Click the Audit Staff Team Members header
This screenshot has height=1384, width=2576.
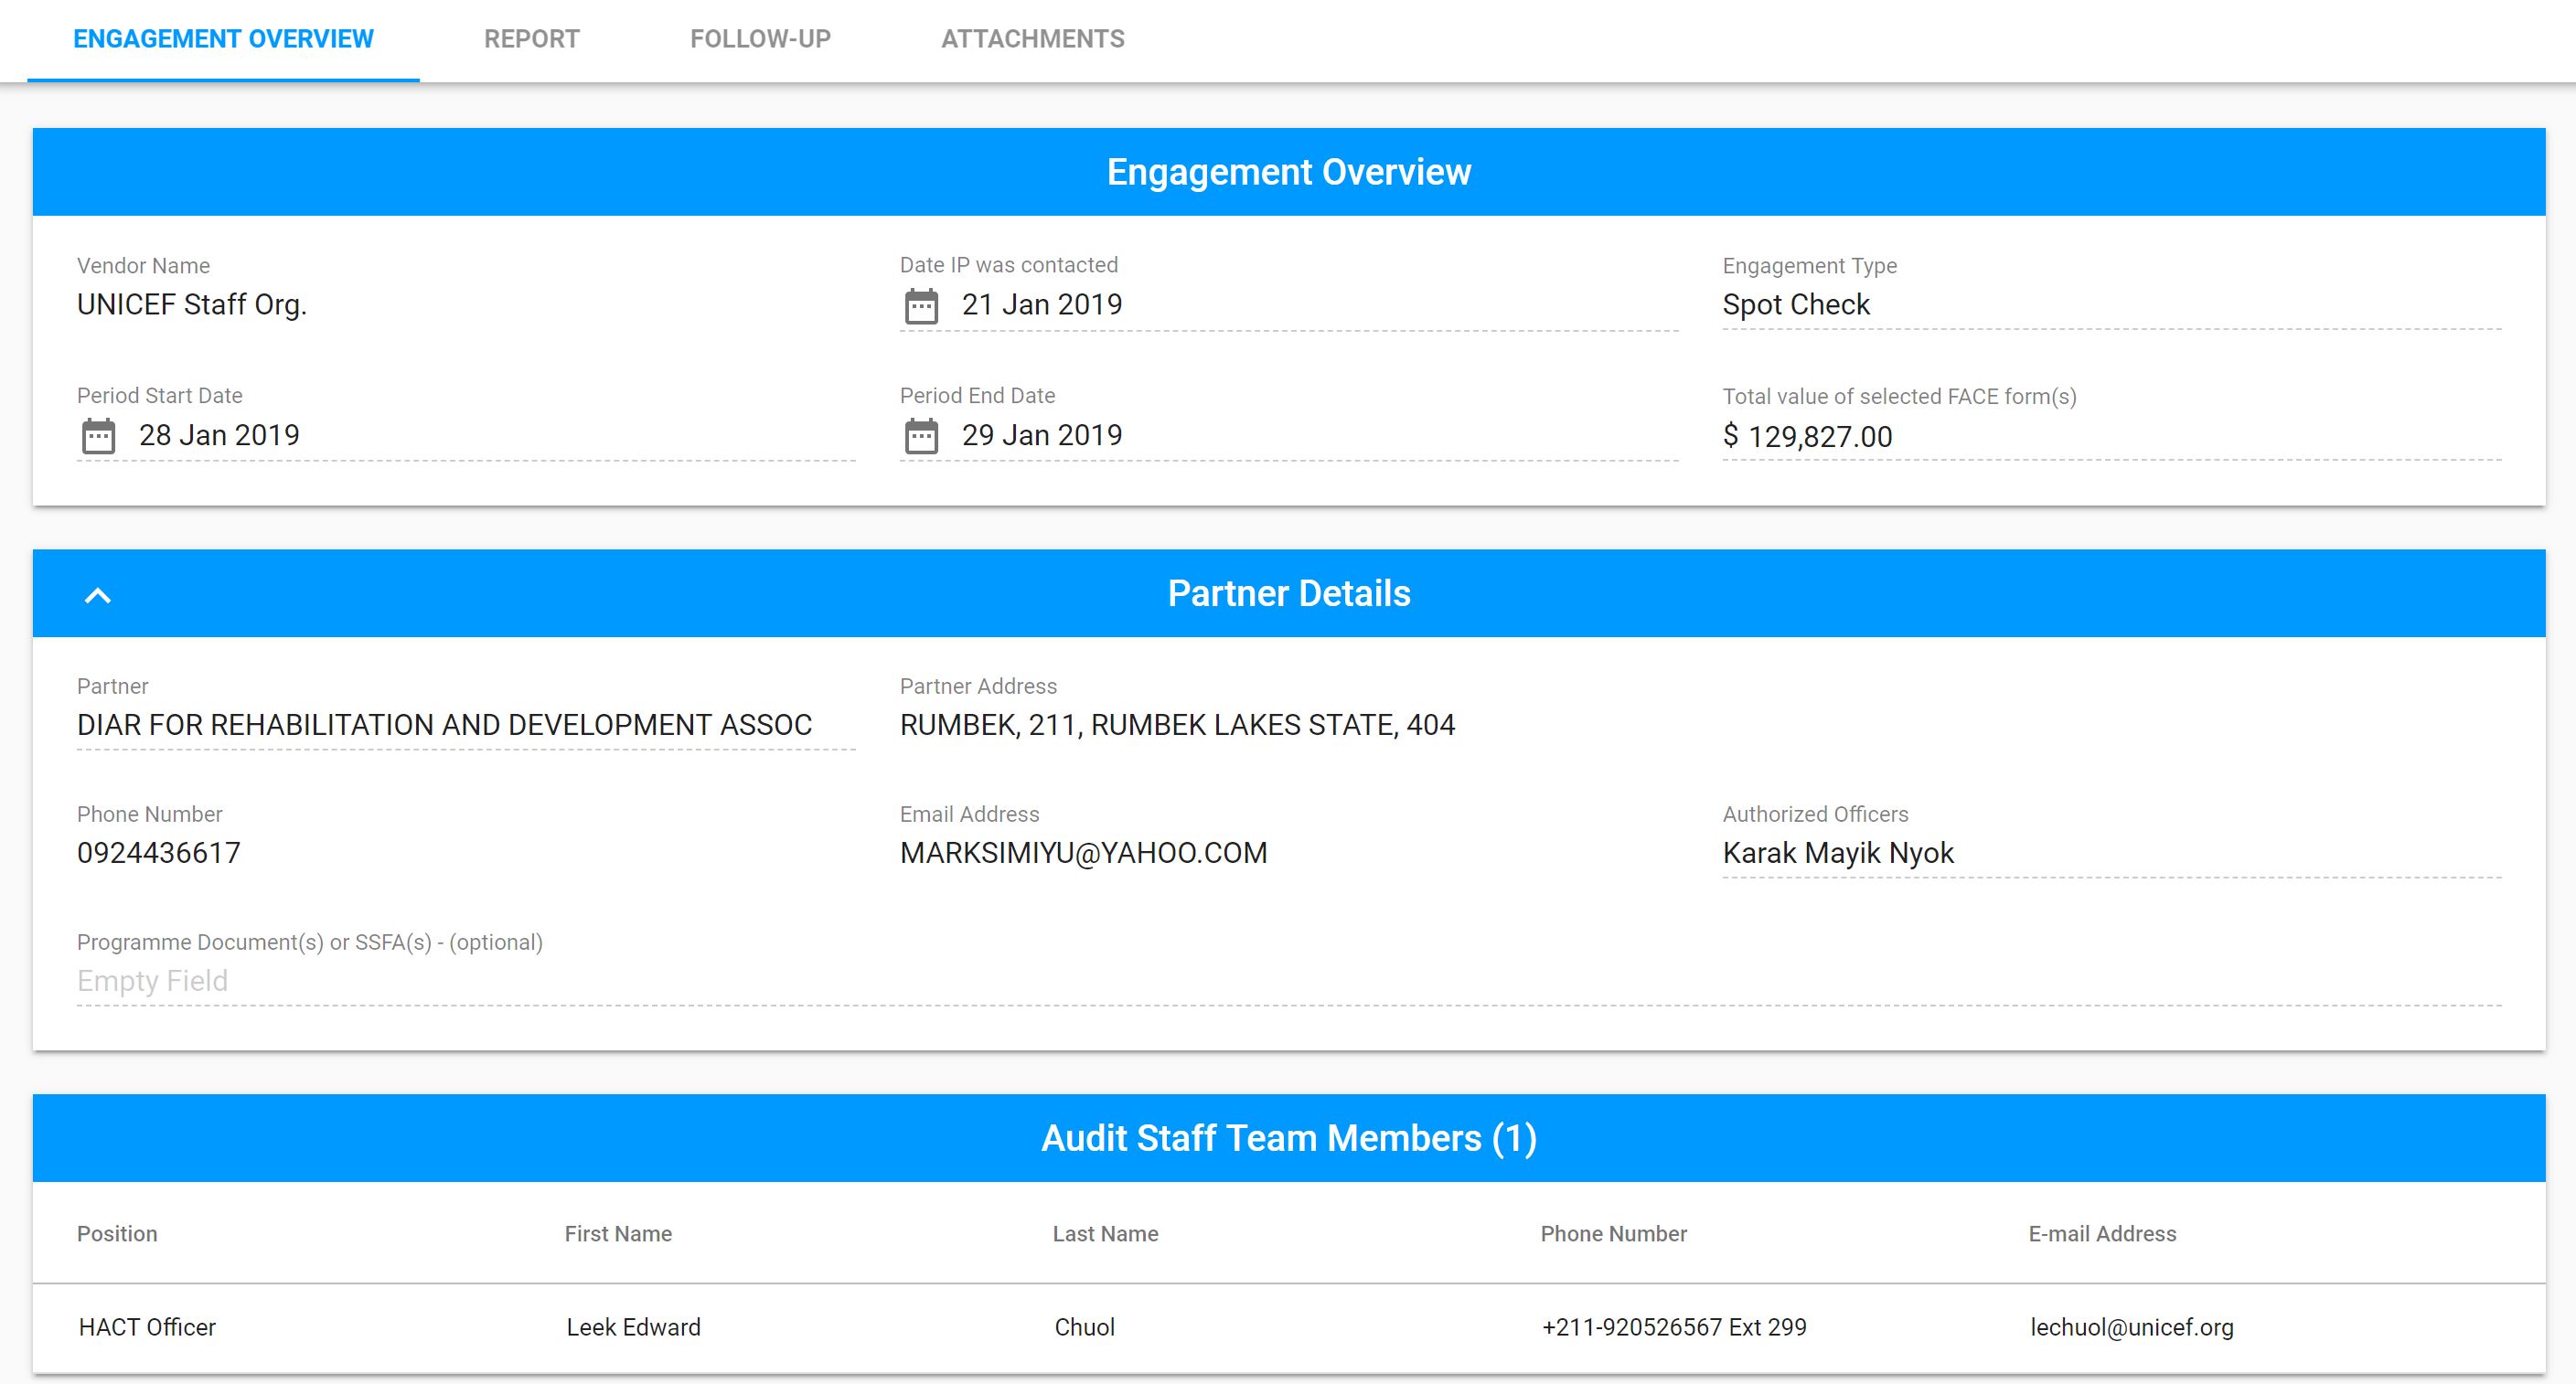(1288, 1137)
